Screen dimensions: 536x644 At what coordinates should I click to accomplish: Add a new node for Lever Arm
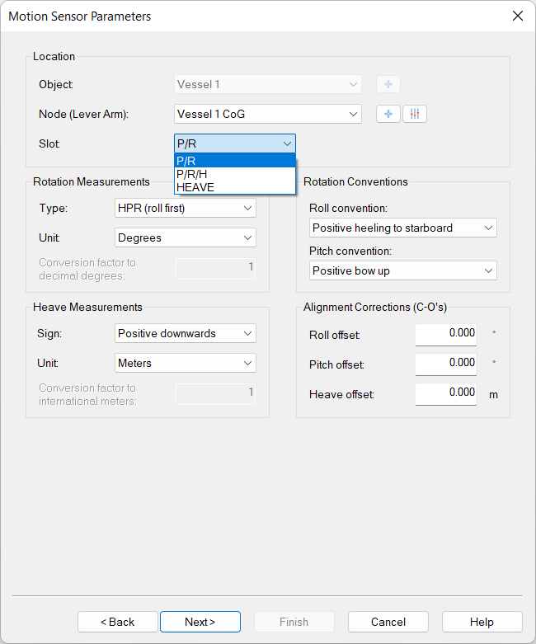point(388,114)
